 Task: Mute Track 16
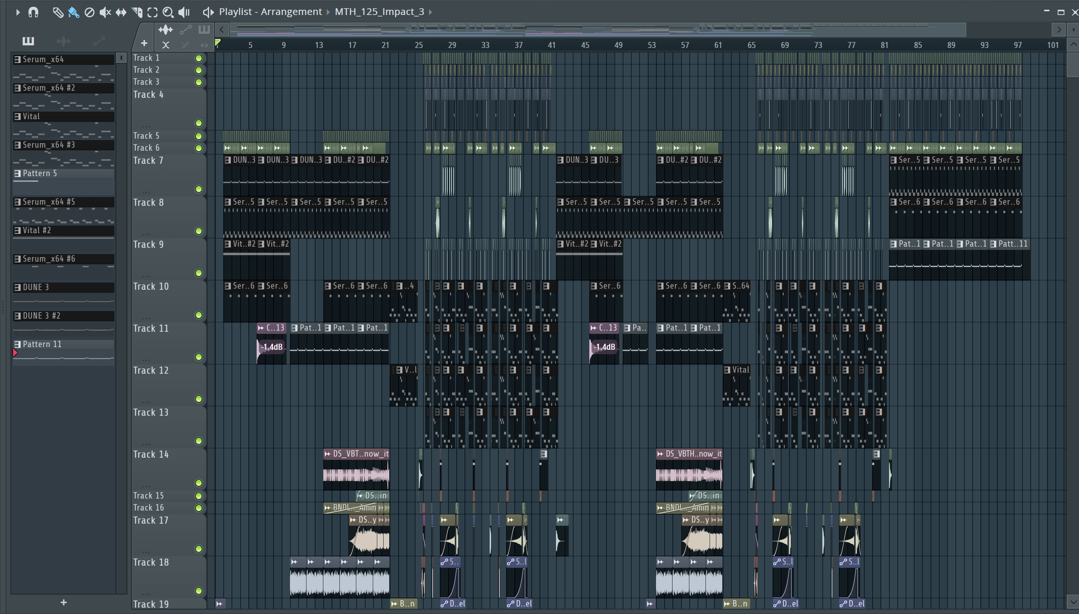click(x=199, y=508)
